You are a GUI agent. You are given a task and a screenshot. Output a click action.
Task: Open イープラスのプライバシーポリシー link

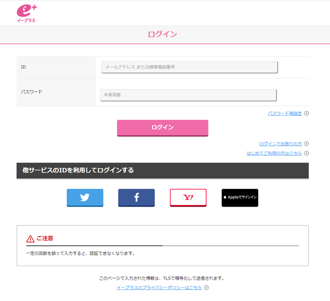point(159,288)
